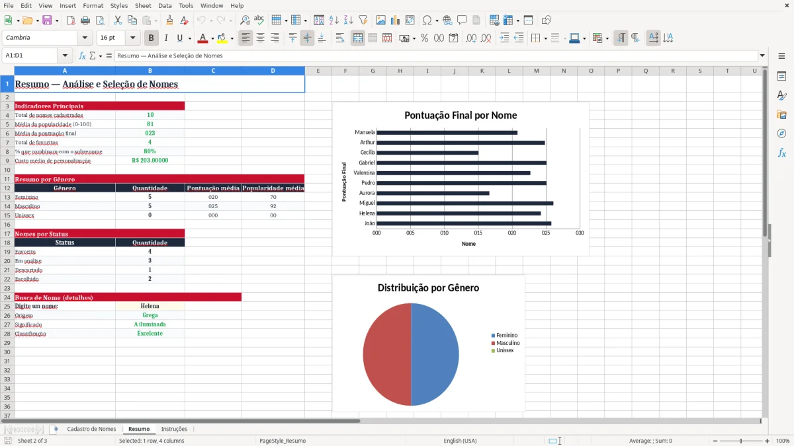
Task: Open the Font Color dropdown arrow
Action: [212, 38]
